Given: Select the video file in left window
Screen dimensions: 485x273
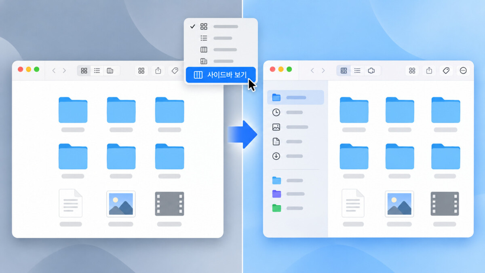Looking at the screenshot, I should (x=170, y=203).
